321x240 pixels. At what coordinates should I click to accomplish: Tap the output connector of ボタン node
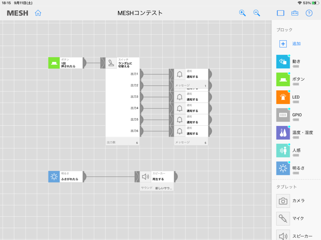(x=85, y=63)
